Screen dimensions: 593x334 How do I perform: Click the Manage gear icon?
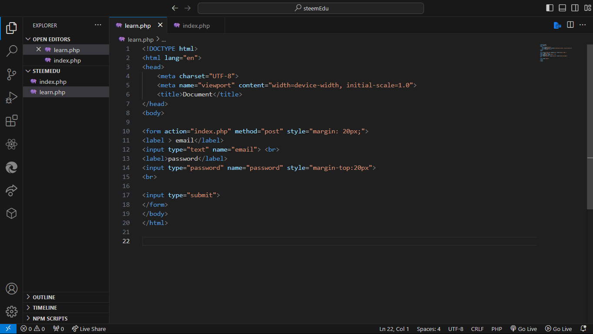pyautogui.click(x=11, y=311)
